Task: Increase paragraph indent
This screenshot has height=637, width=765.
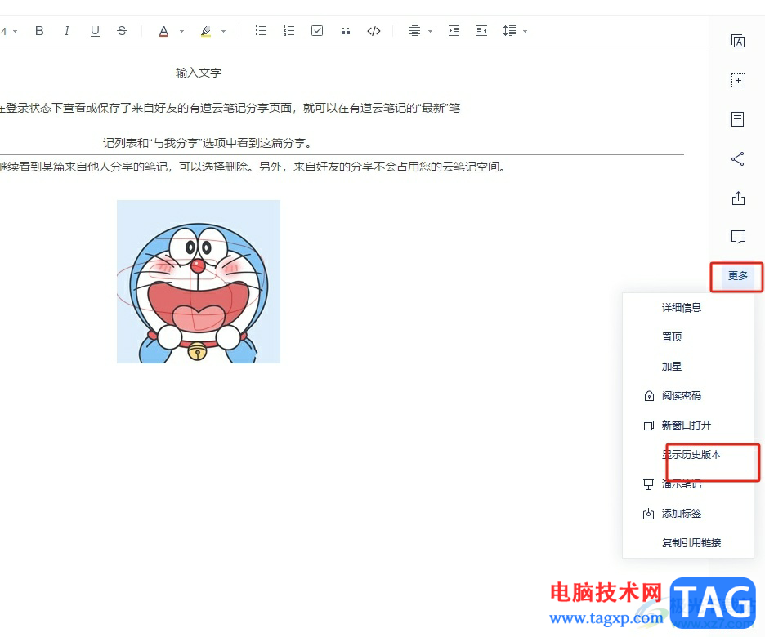Action: click(454, 31)
